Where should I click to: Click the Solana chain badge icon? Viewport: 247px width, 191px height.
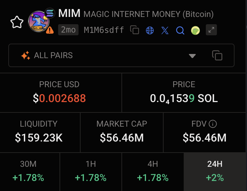[x=50, y=13]
